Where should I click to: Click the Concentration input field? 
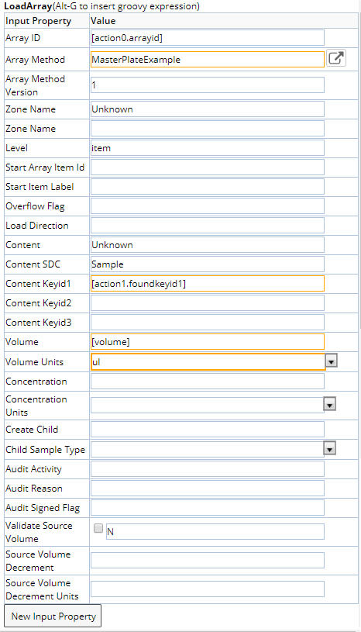coord(208,382)
